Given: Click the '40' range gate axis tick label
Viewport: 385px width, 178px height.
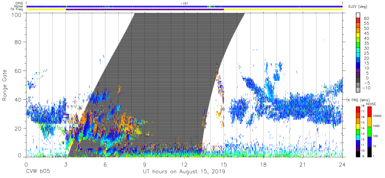Looking at the screenshot, I should tap(18, 100).
